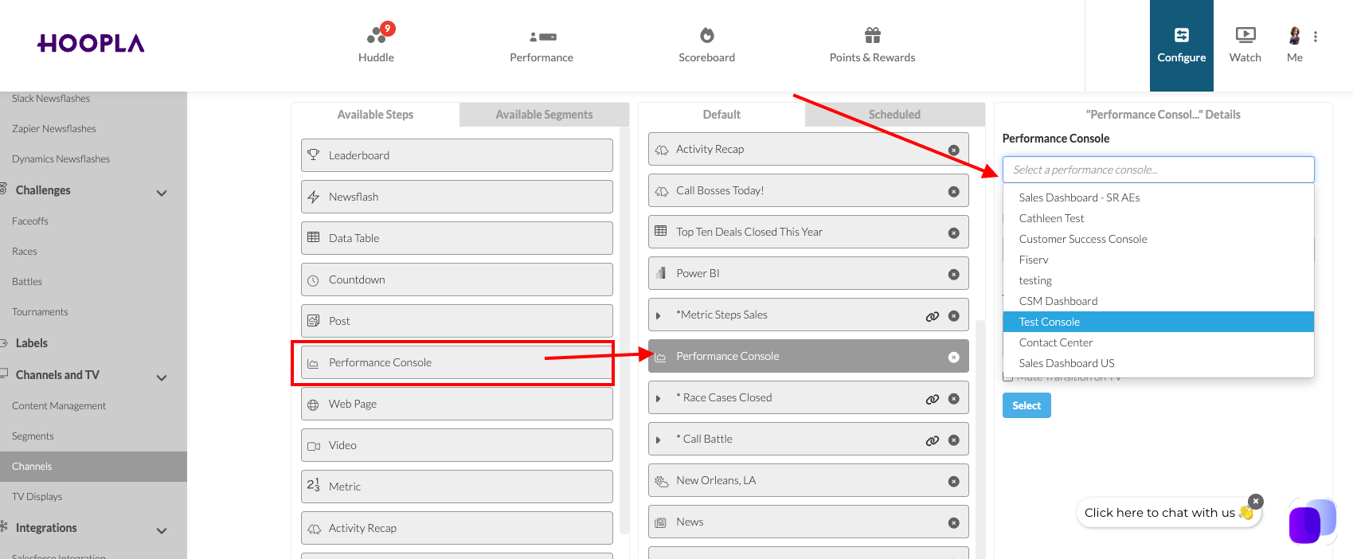This screenshot has width=1353, height=559.
Task: Switch to the Default tab
Action: tap(721, 115)
